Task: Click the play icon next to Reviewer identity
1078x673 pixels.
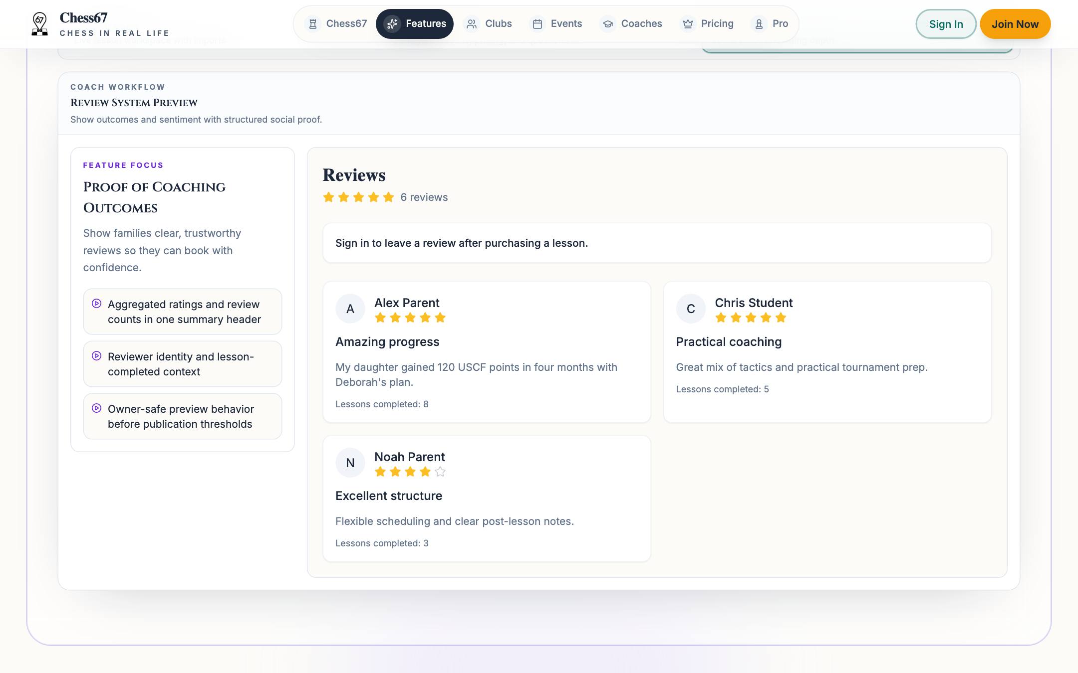Action: tap(97, 356)
